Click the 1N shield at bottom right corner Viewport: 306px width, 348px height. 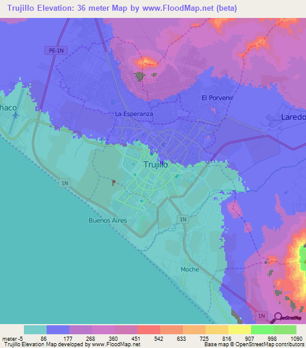coord(261,316)
